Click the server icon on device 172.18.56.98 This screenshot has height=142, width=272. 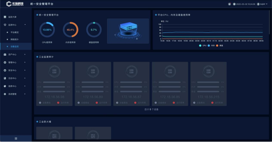(x=54, y=71)
